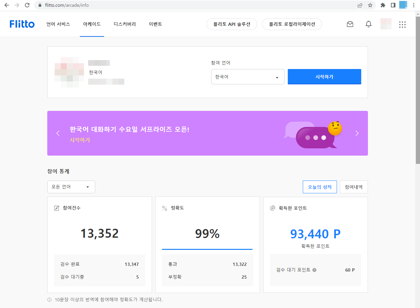Screen dimensions: 420x308
Task: Open the mail inbox icon
Action: click(x=350, y=24)
